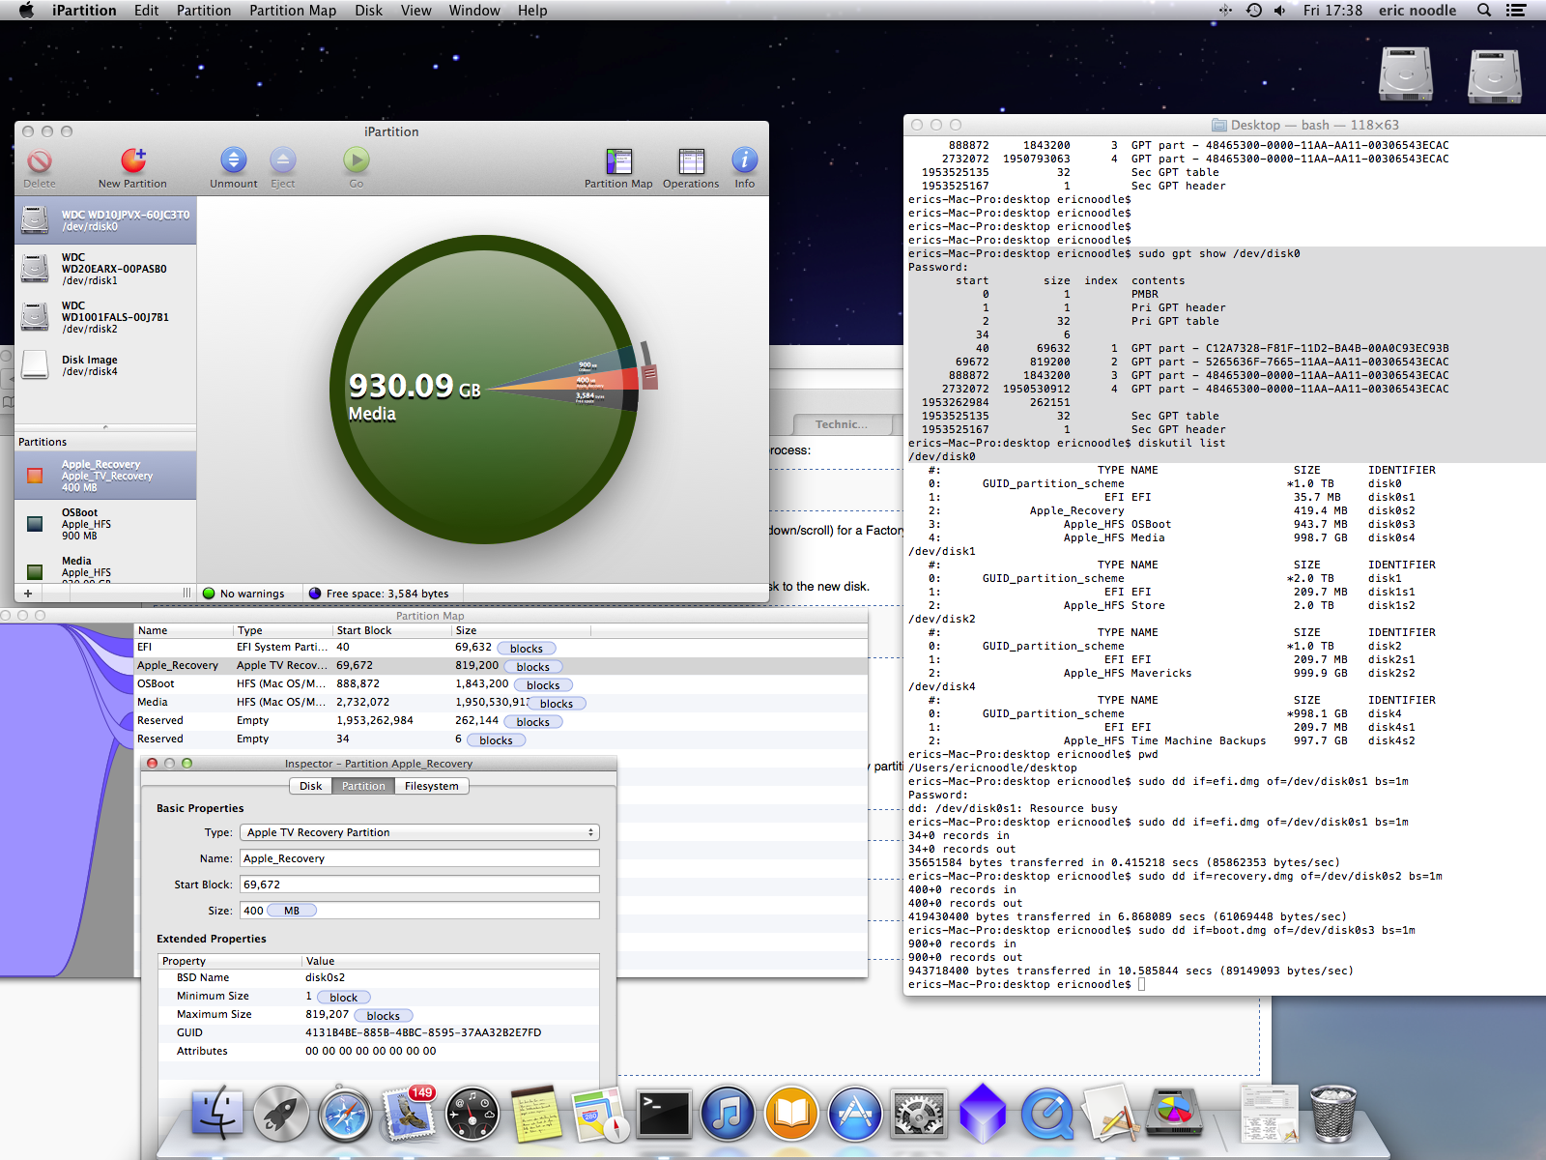This screenshot has width=1546, height=1160.
Task: Open the Disk menu in menu bar
Action: (x=368, y=11)
